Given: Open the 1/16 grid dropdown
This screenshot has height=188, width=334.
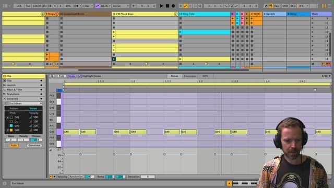Looking at the screenshot, I should tap(326, 76).
